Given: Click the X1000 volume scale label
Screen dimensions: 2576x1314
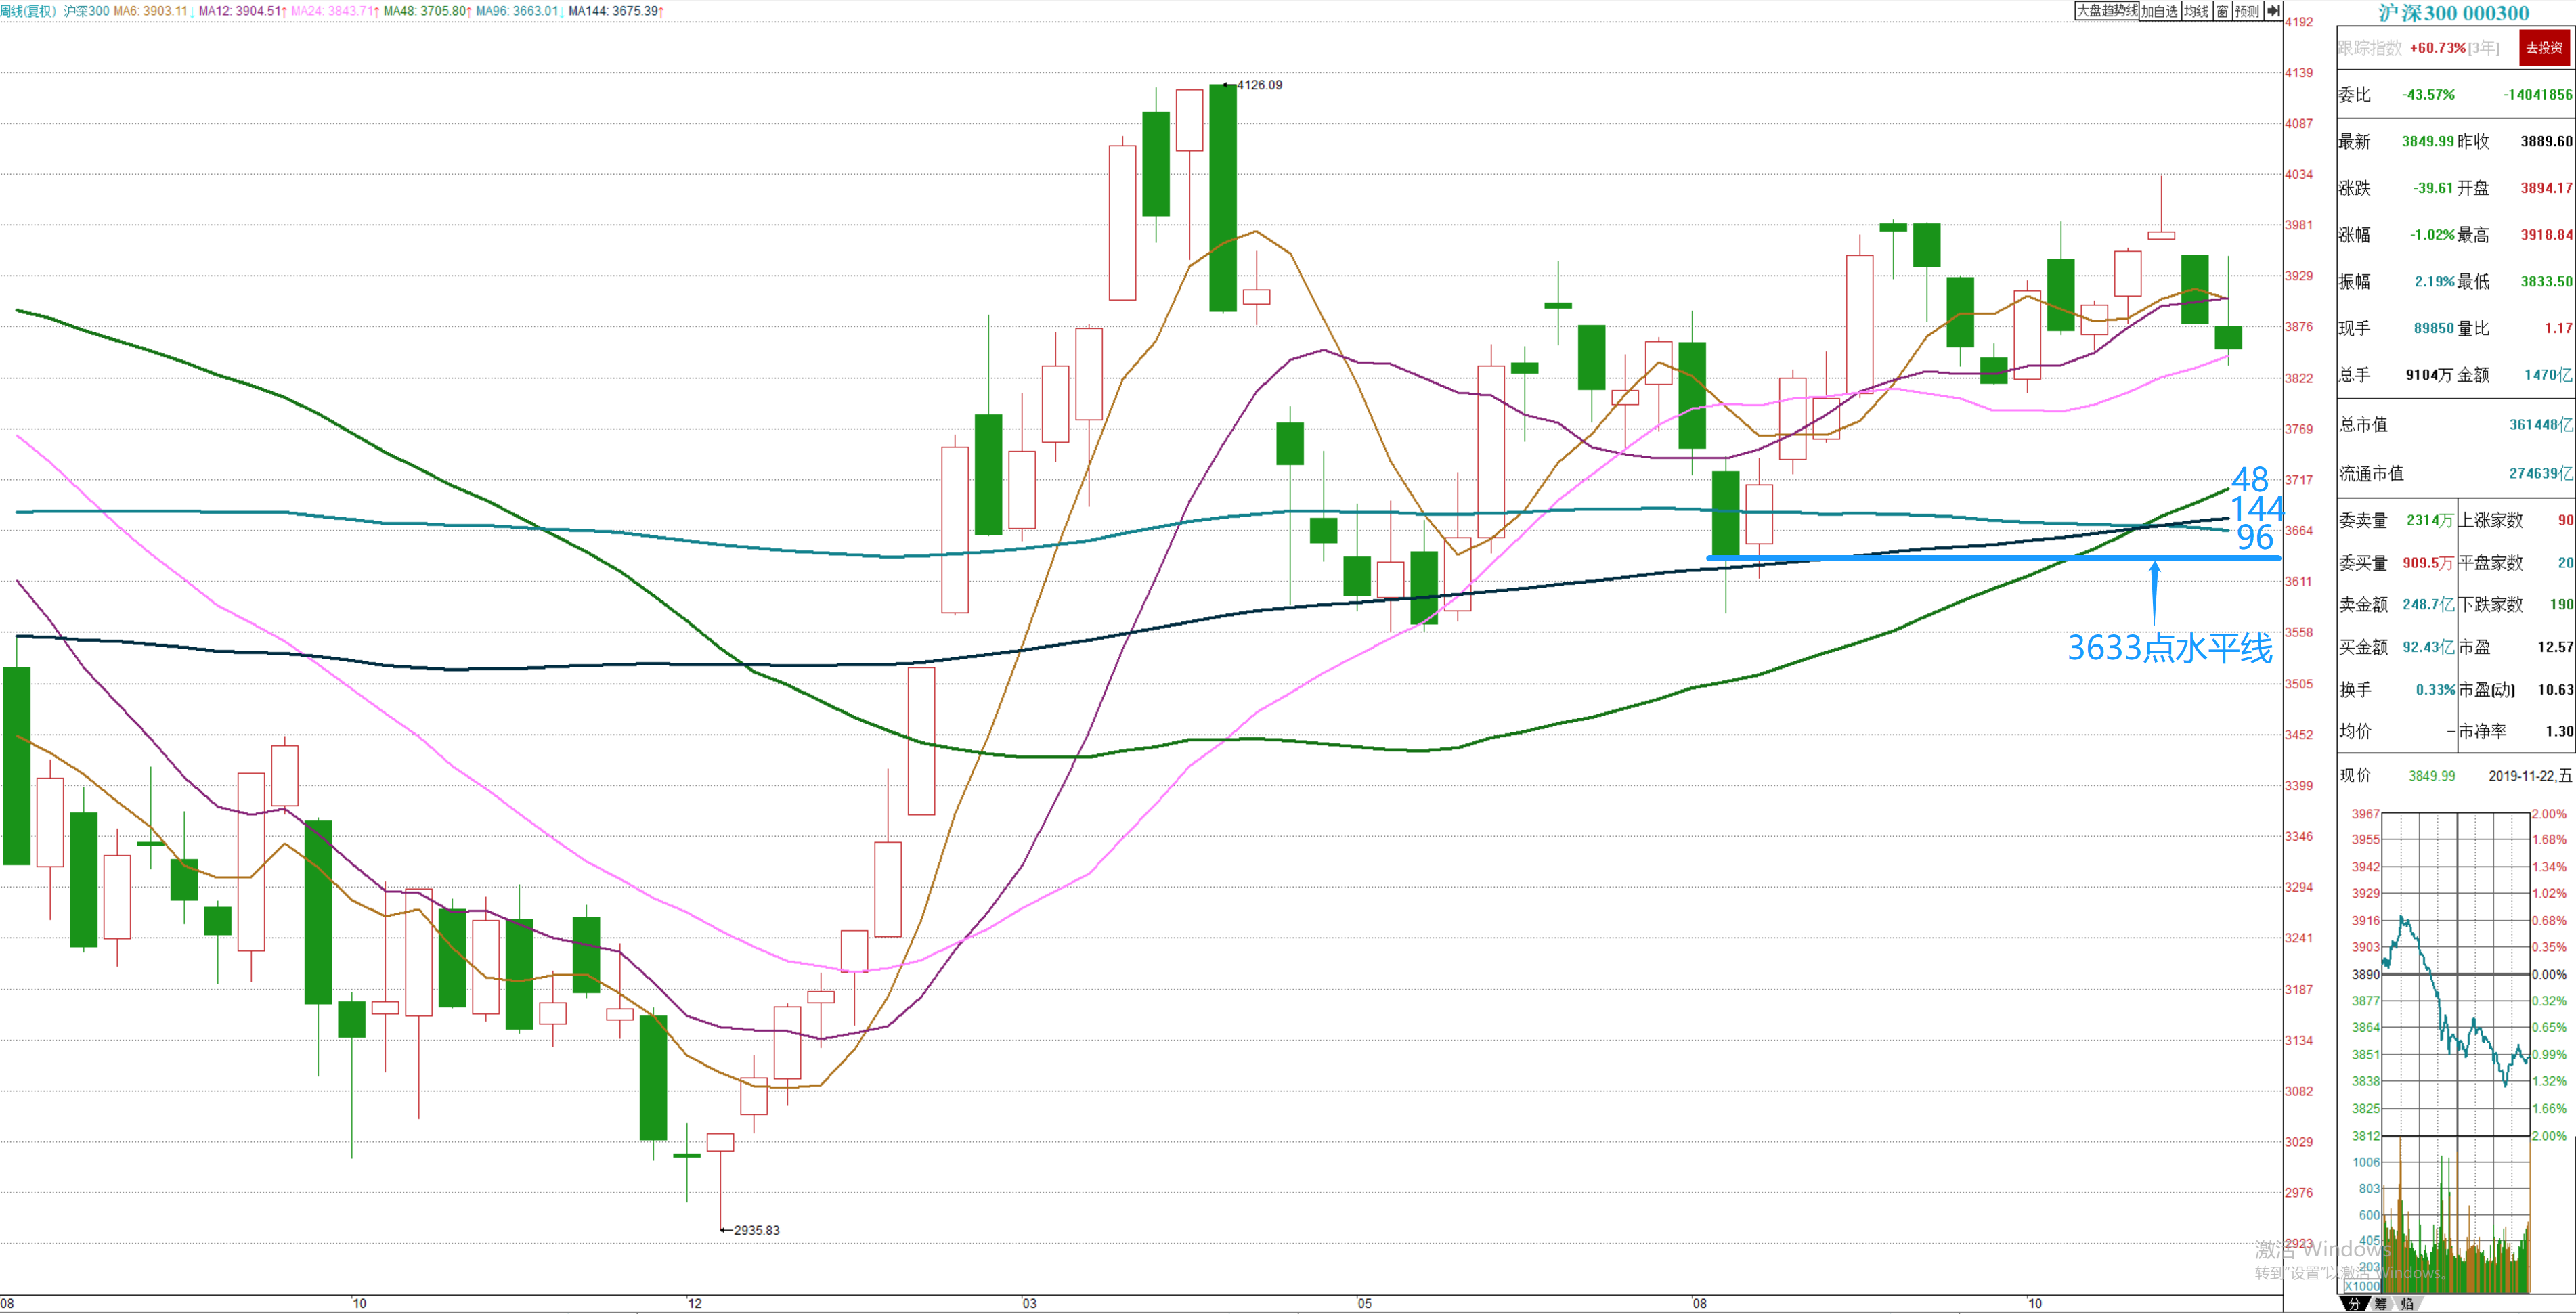Looking at the screenshot, I should (x=2362, y=1287).
